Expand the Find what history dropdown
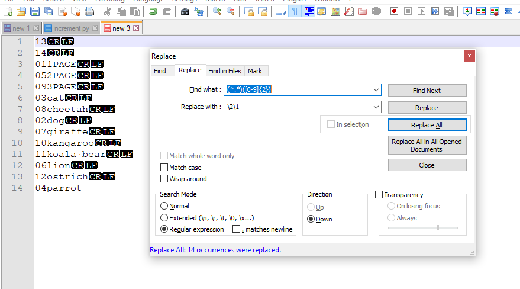Image resolution: width=520 pixels, height=289 pixels. tap(376, 89)
